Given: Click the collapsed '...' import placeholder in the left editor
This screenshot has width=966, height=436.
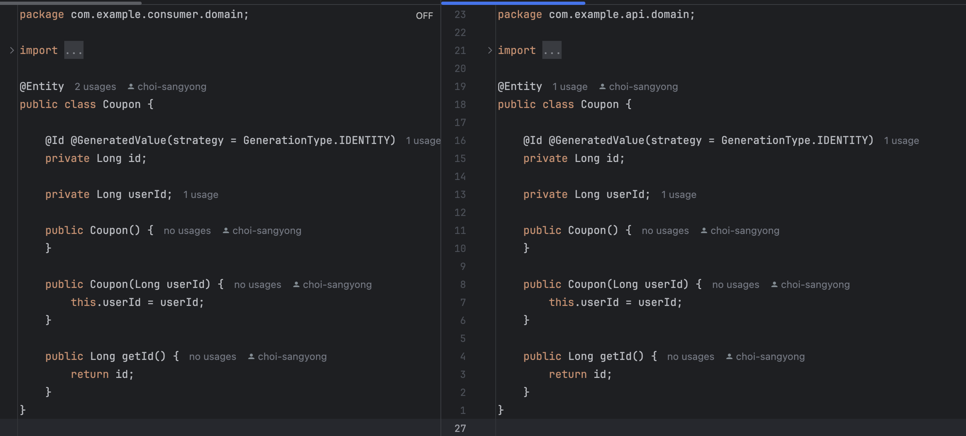Looking at the screenshot, I should coord(74,50).
